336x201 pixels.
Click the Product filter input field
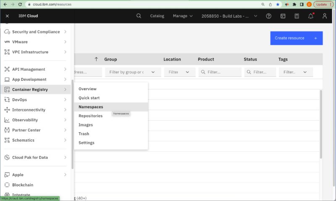click(220, 72)
